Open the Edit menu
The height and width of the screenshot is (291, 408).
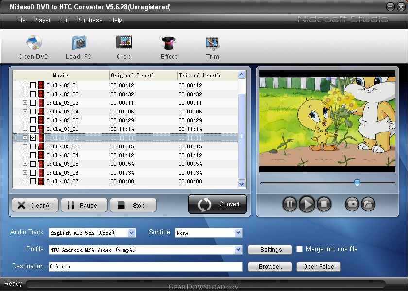(x=64, y=20)
